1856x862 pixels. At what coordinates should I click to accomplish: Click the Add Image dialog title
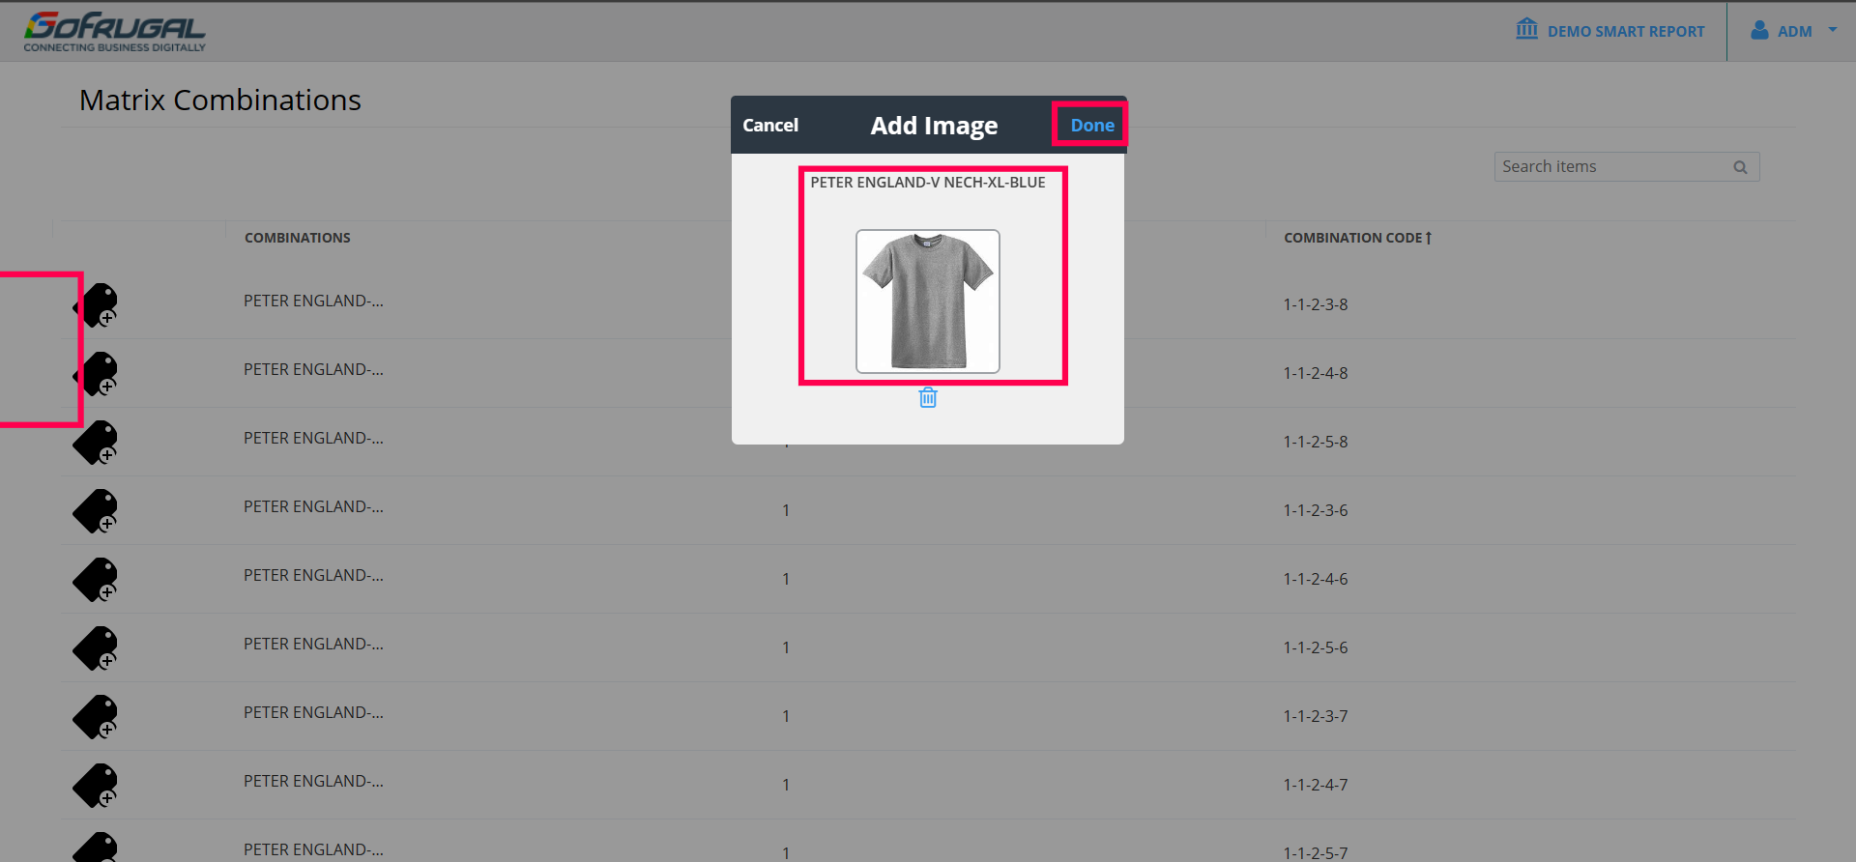pyautogui.click(x=934, y=126)
